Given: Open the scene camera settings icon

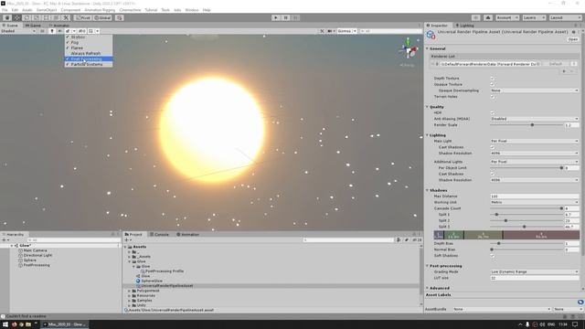Looking at the screenshot, I should click(330, 31).
